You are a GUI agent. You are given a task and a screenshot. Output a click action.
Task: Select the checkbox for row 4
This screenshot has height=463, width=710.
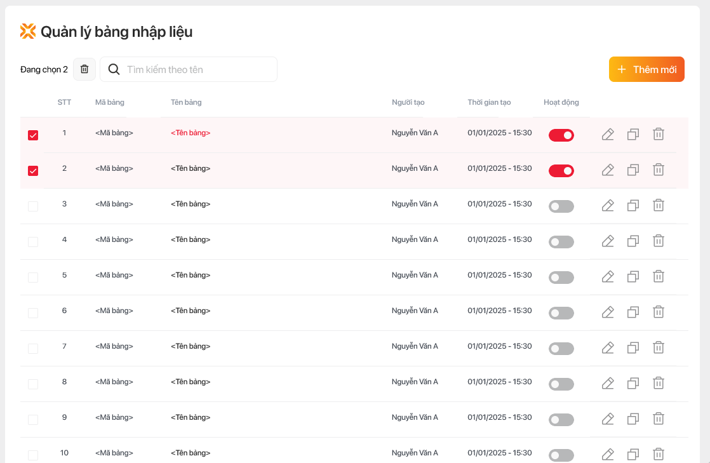[33, 242]
